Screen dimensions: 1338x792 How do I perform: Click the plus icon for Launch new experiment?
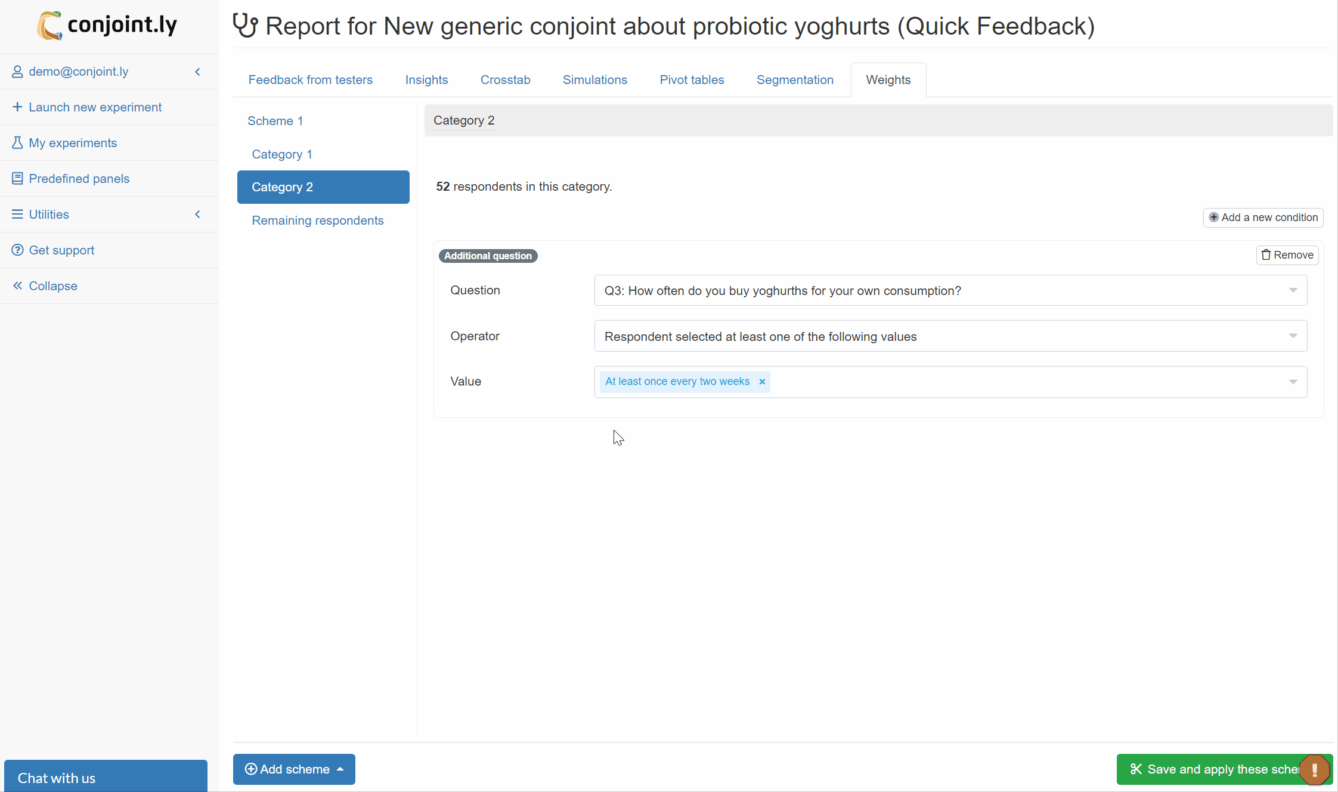17,107
